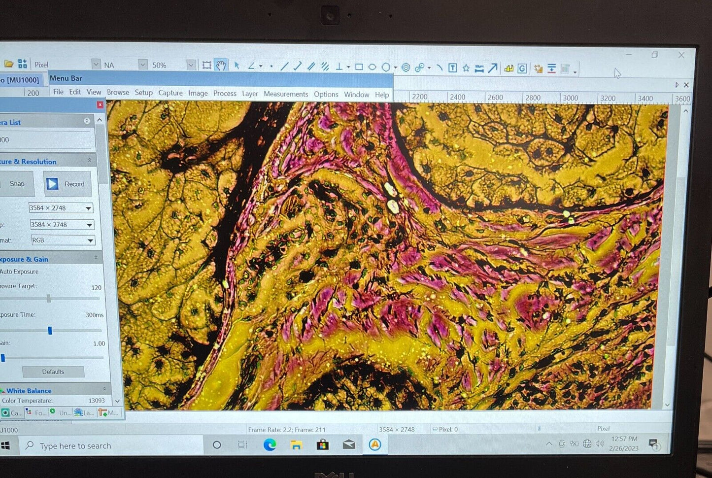This screenshot has height=478, width=712.
Task: Open the RGB format dropdown
Action: point(90,240)
